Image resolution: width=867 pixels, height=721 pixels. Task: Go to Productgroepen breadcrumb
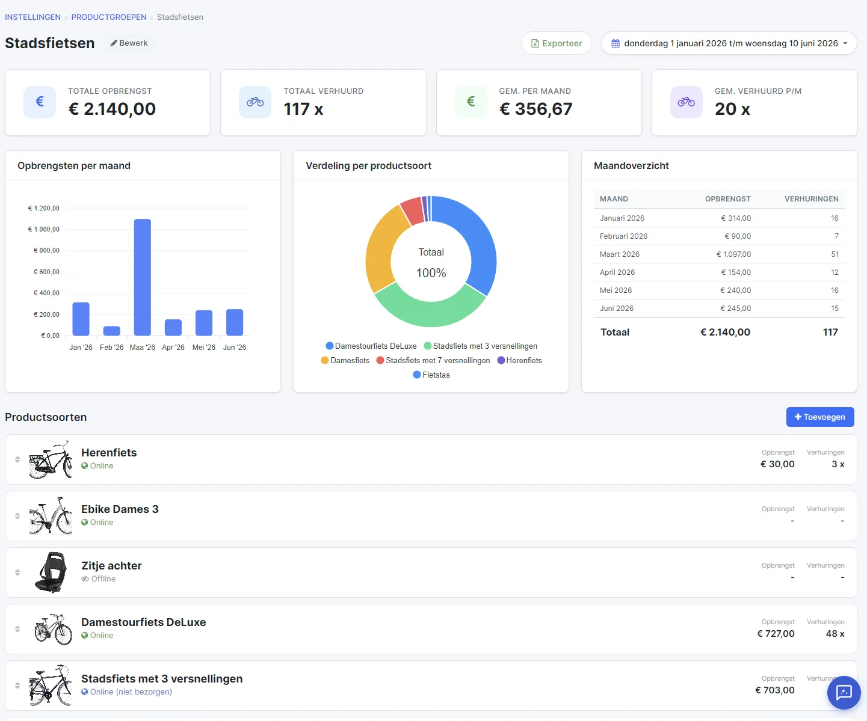pyautogui.click(x=109, y=17)
